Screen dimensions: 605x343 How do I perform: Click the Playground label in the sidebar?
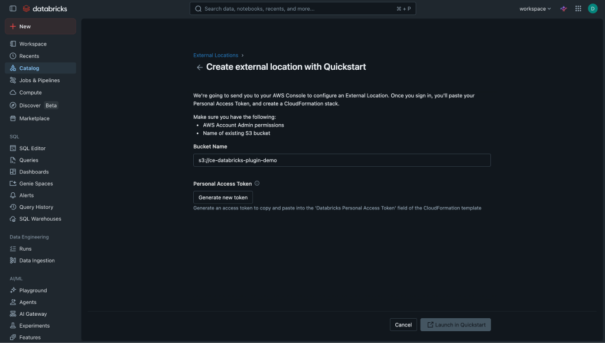33,290
